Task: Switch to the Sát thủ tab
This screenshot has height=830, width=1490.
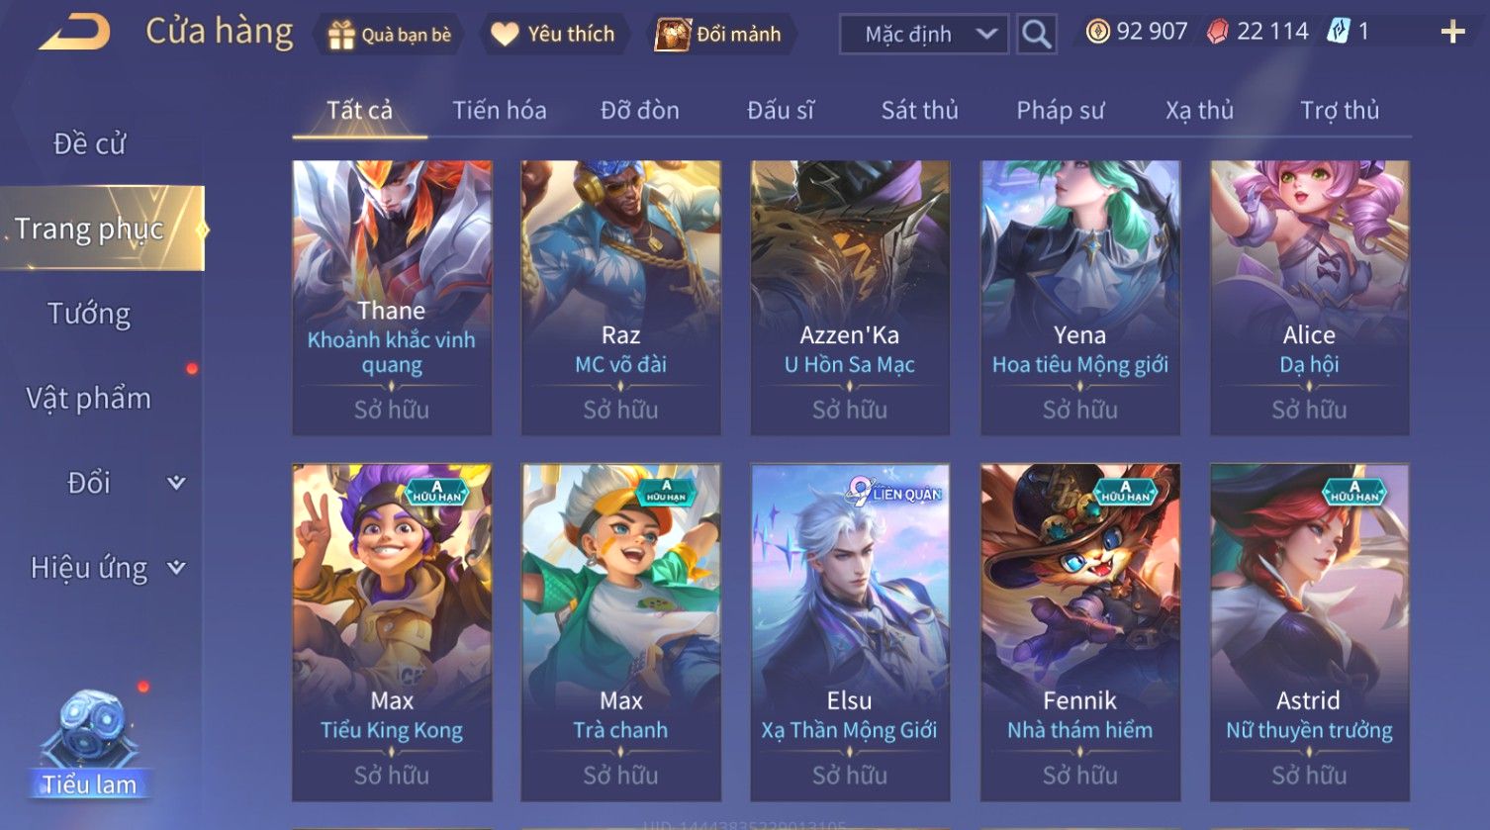Action: [x=919, y=110]
